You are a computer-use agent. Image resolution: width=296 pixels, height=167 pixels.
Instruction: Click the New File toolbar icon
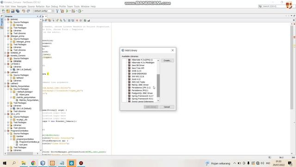pos(3,11)
